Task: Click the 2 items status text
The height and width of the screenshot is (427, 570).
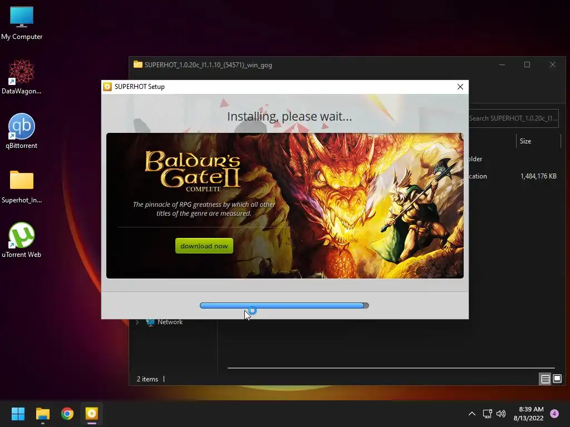Action: tap(147, 379)
